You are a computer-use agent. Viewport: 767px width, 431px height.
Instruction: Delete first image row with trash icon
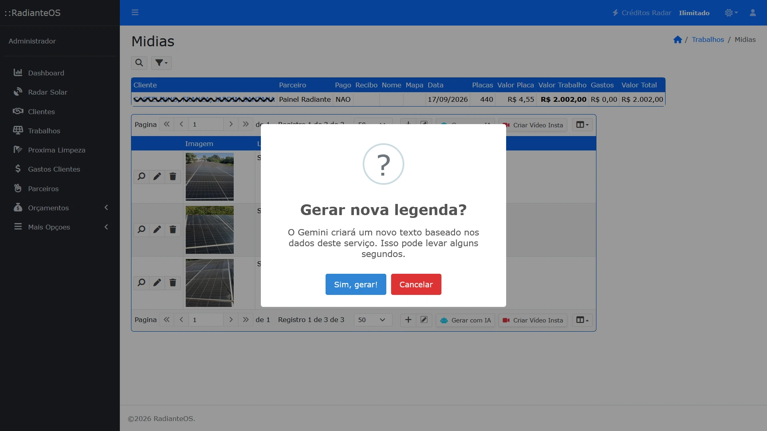[173, 176]
